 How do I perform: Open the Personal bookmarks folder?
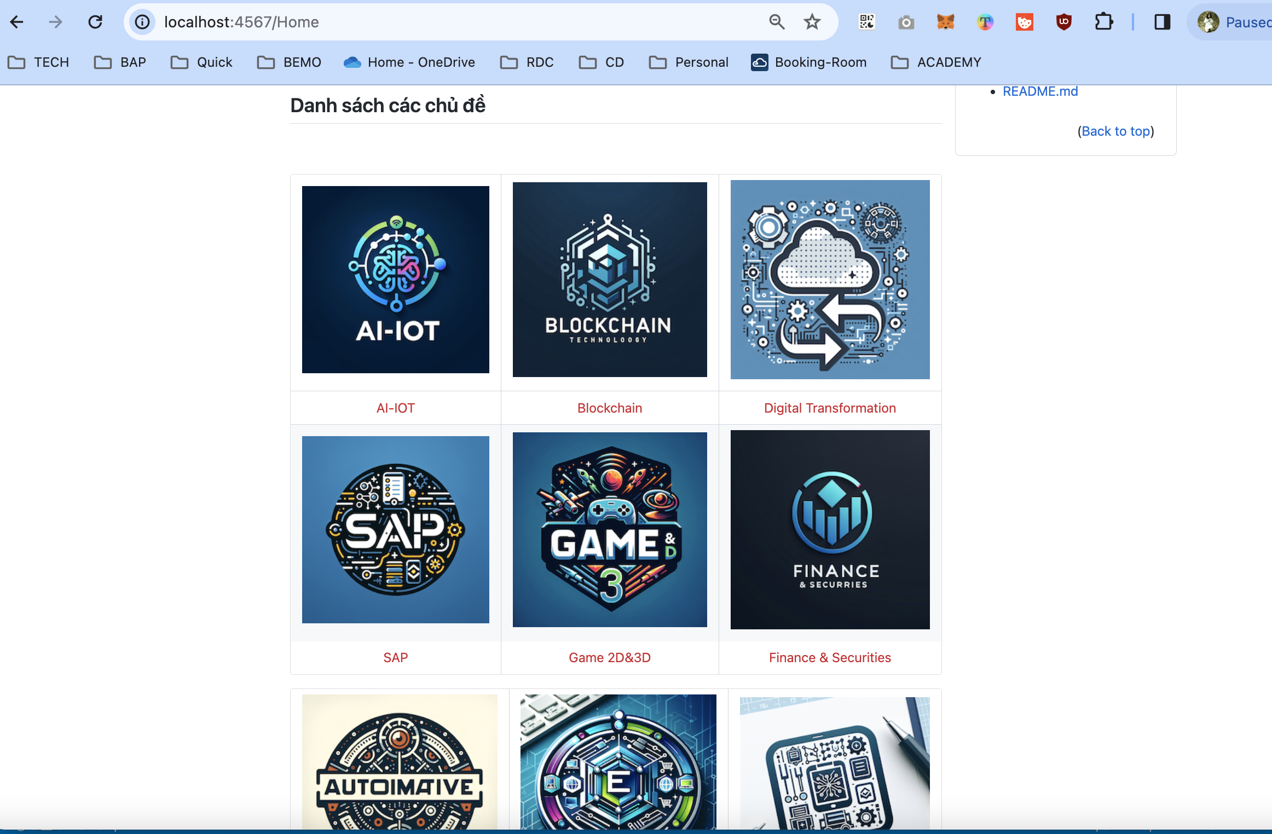689,62
